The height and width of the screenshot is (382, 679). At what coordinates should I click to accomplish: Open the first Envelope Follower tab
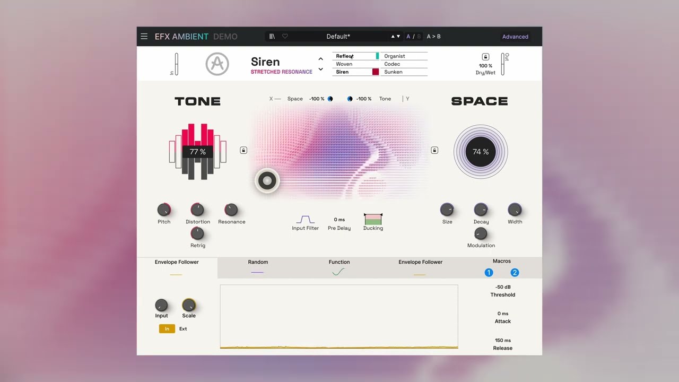pos(177,268)
